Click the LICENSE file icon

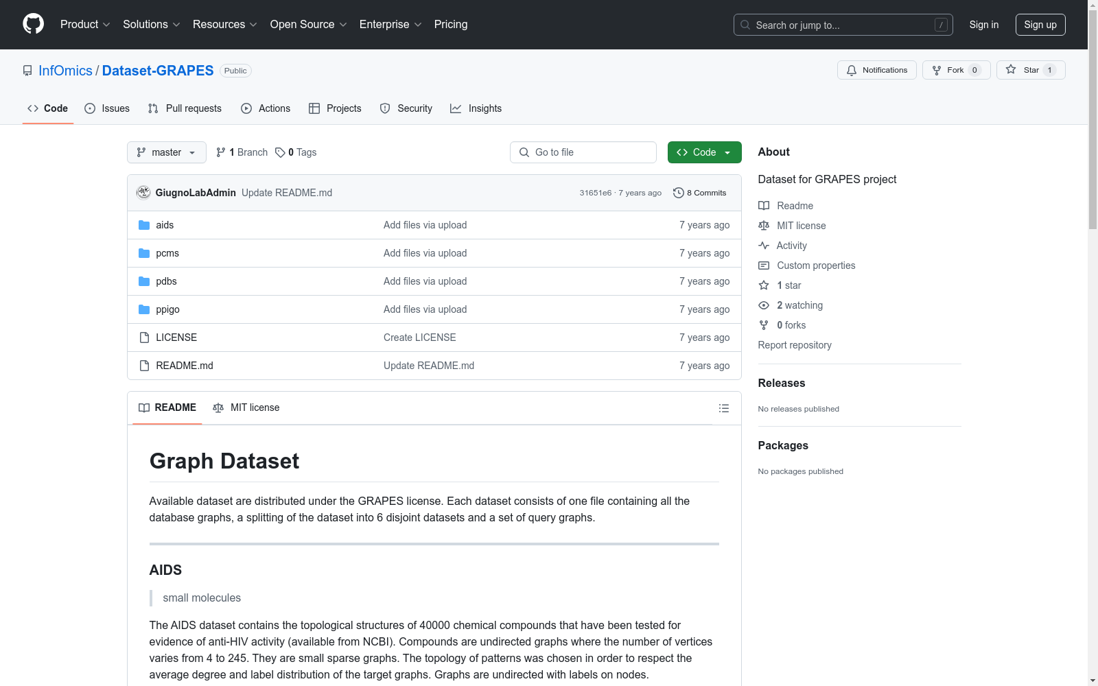click(144, 338)
